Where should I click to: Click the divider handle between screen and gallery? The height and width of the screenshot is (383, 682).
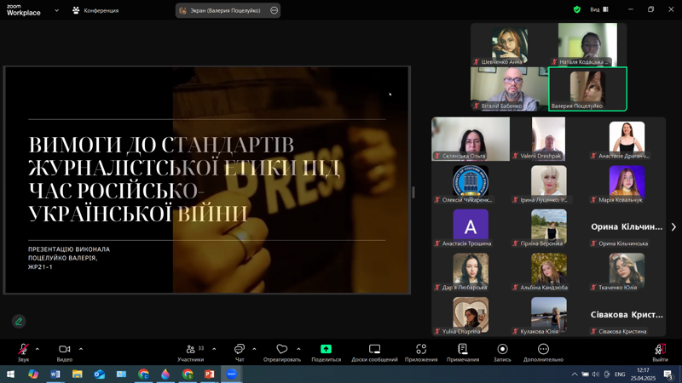[x=413, y=192]
